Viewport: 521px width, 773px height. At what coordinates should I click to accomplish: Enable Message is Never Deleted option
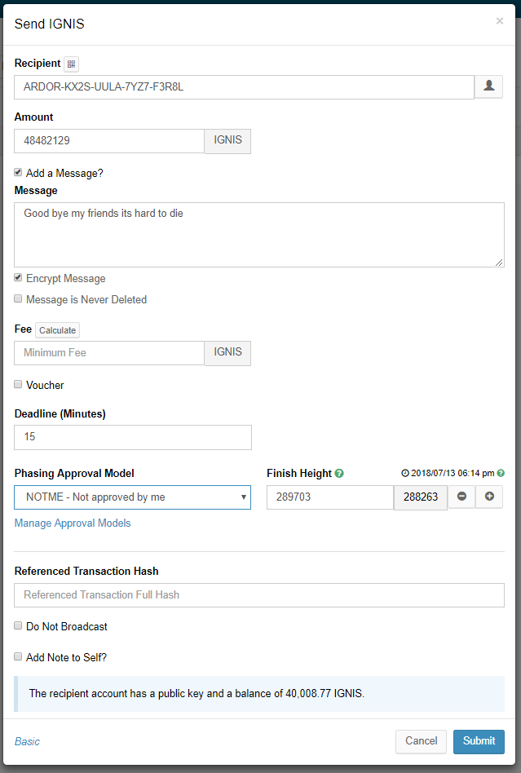point(19,299)
